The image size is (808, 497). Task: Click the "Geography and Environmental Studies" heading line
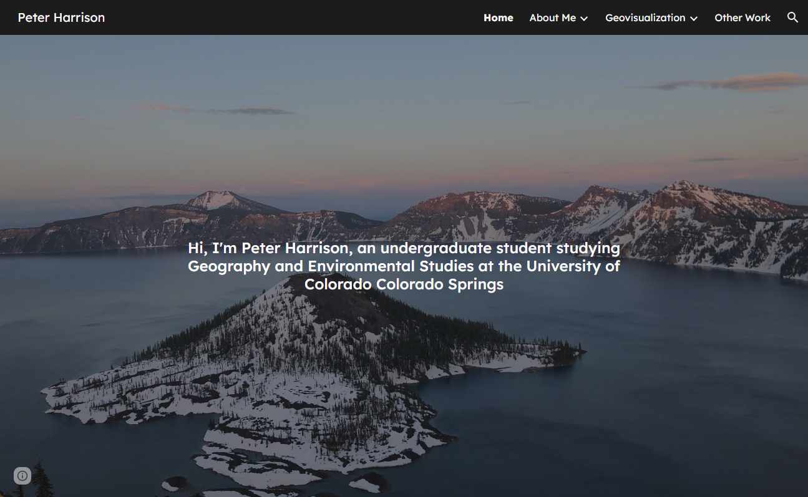(x=404, y=266)
